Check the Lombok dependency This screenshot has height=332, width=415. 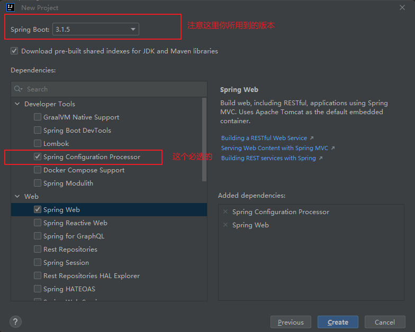click(x=38, y=143)
